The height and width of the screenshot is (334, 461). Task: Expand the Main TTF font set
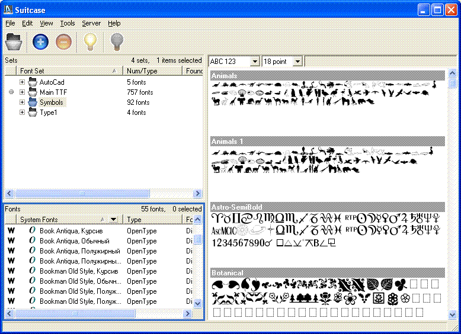click(22, 92)
